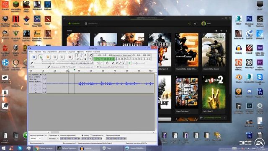Click the Redo arrow in Audacity toolbar
This screenshot has height=151, width=268.
(101, 63)
